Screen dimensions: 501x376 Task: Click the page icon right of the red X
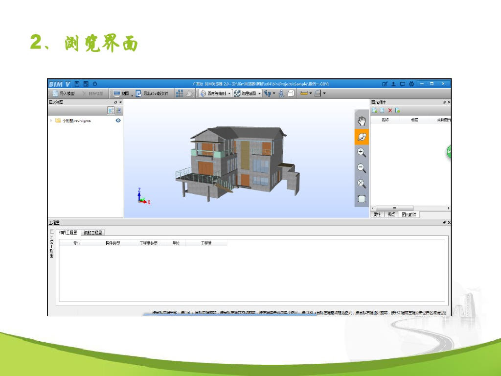(x=397, y=110)
